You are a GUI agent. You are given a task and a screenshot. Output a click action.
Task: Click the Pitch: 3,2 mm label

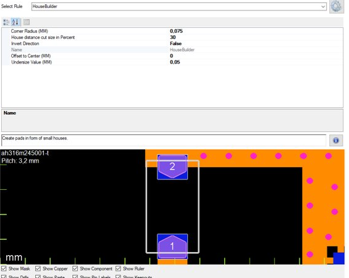[20, 161]
